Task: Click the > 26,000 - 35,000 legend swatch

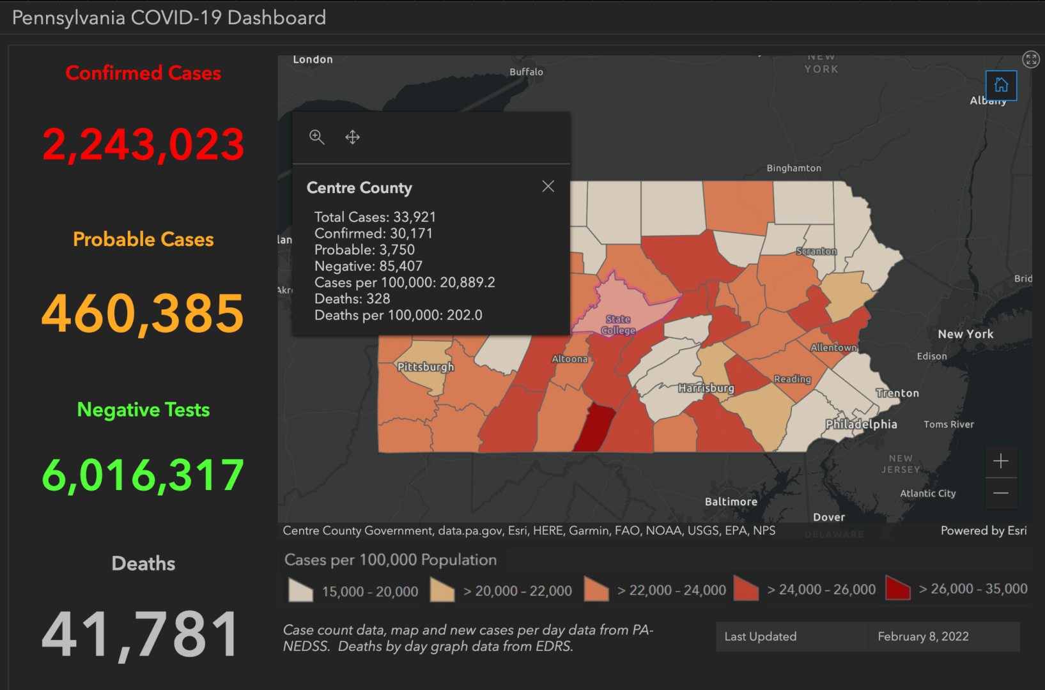Action: pos(897,588)
